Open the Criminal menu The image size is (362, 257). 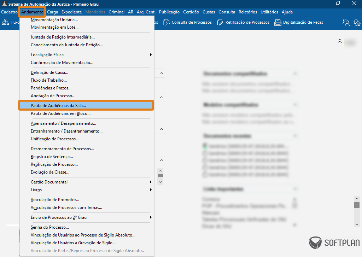point(116,12)
